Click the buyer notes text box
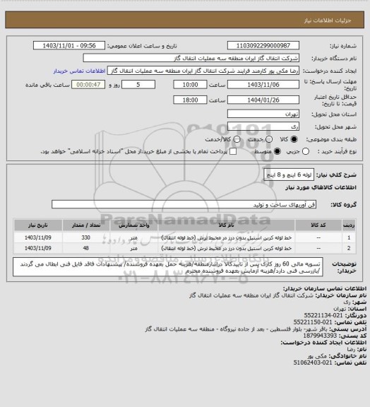Screen dimensions: 370x407 [167, 267]
